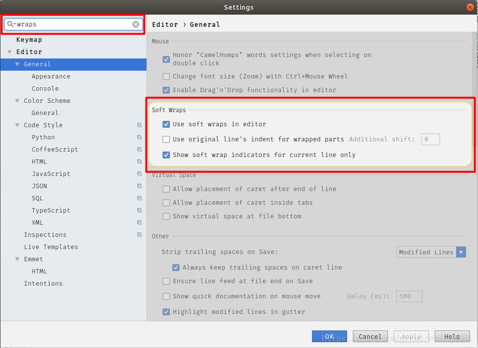Open Console settings page
Image resolution: width=478 pixels, height=348 pixels.
(x=45, y=89)
